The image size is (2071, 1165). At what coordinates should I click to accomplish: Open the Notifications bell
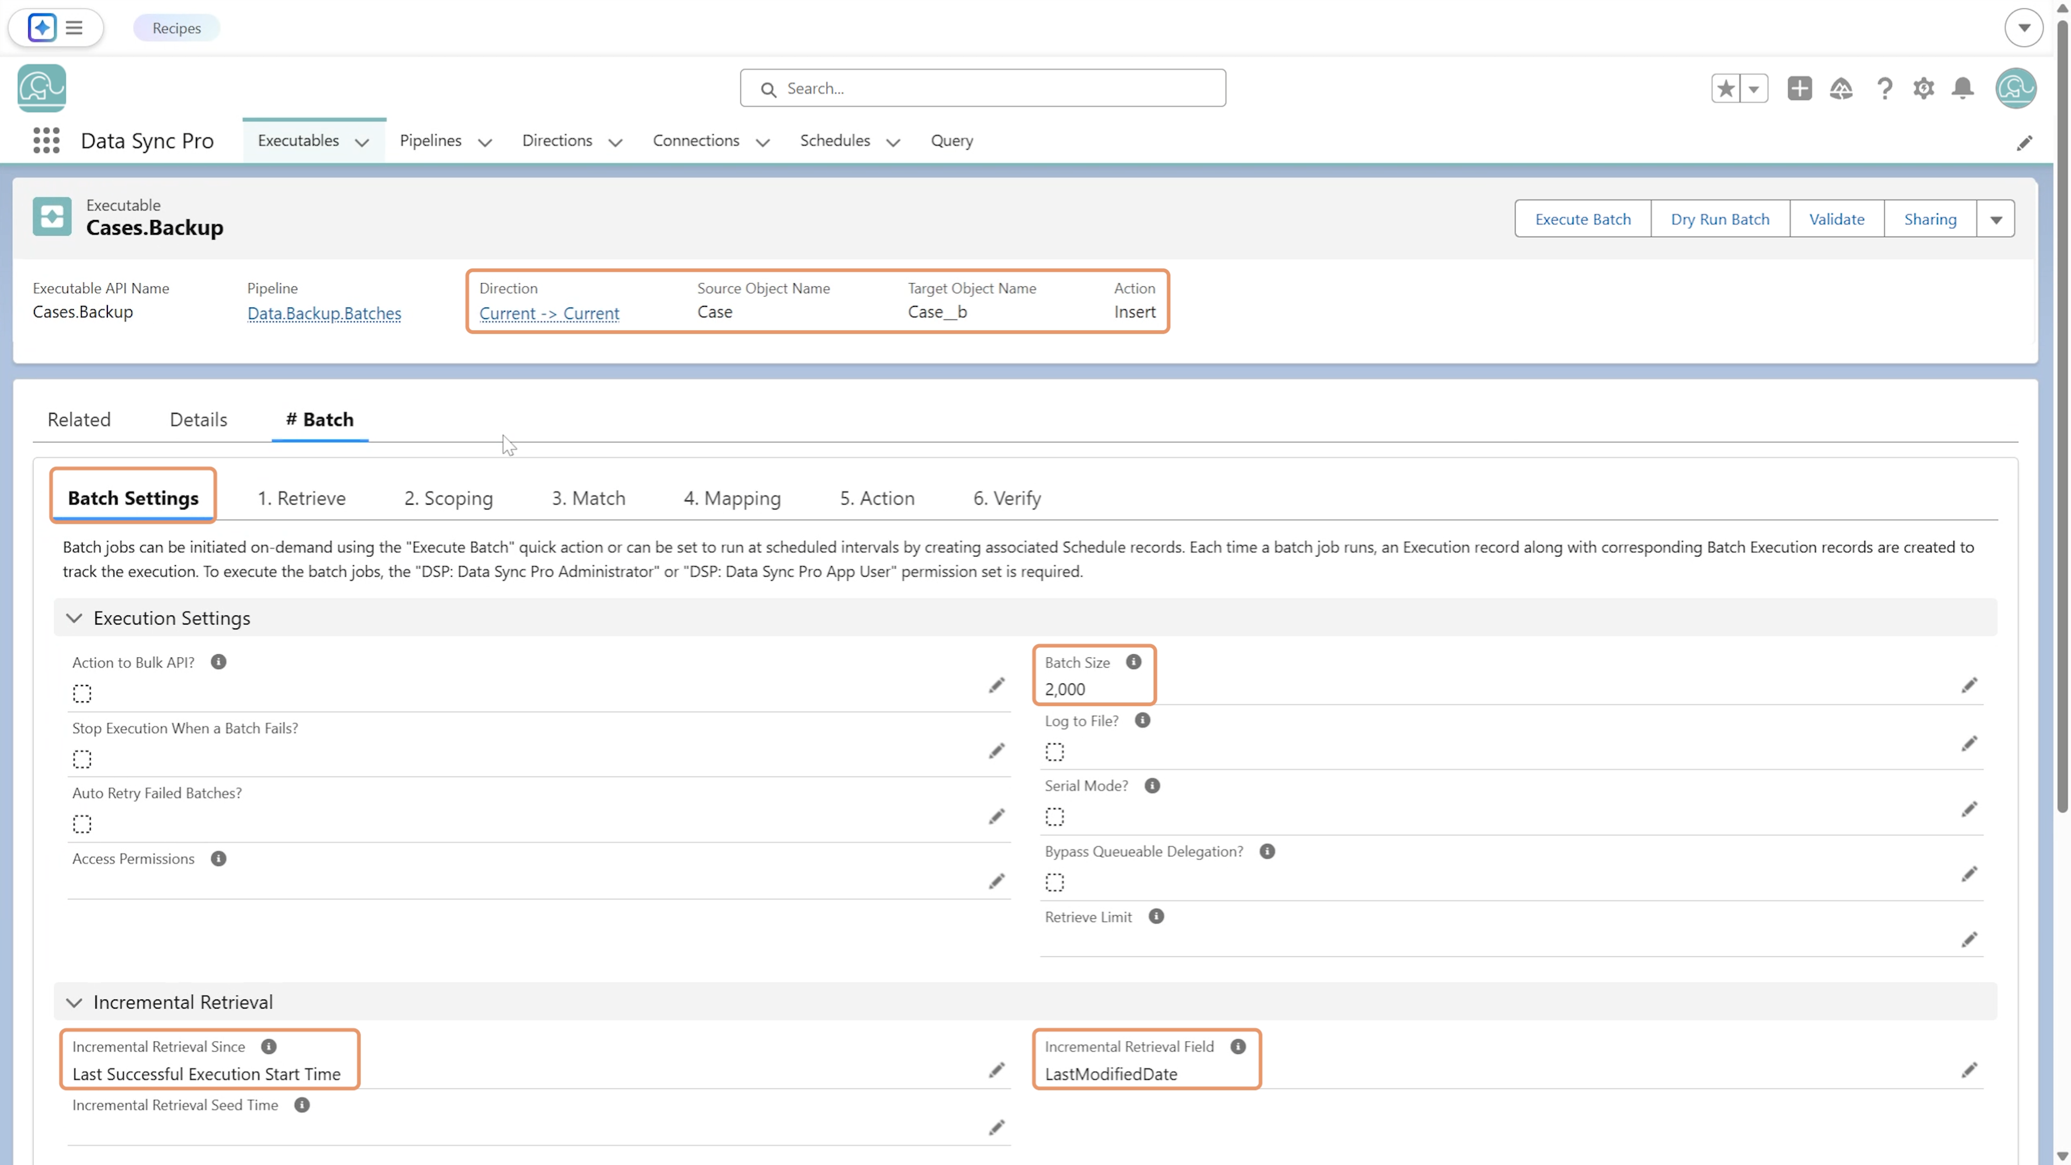[x=1963, y=88]
